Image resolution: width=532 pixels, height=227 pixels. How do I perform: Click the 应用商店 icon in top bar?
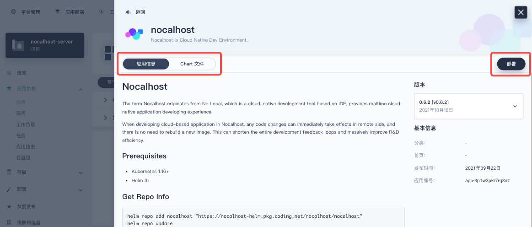tap(58, 12)
